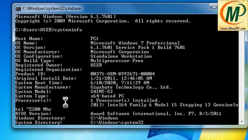This screenshot has width=248, height=140.
Task: Click BIOS Version 'Award Software International' value
Action: point(156,114)
